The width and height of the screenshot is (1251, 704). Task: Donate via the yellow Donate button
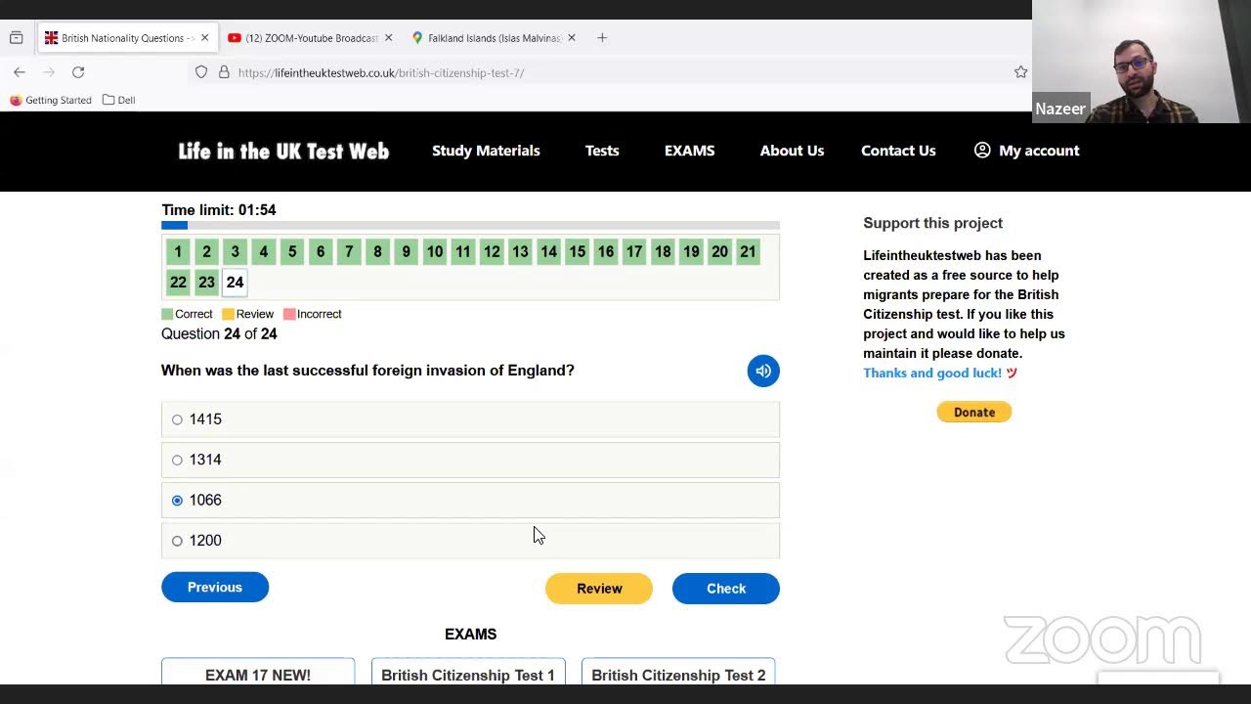[x=974, y=412]
